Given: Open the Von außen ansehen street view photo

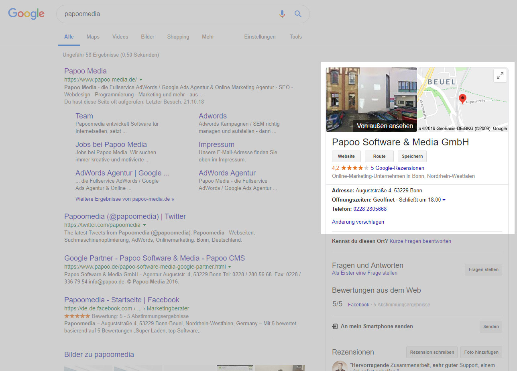Looking at the screenshot, I should click(371, 100).
